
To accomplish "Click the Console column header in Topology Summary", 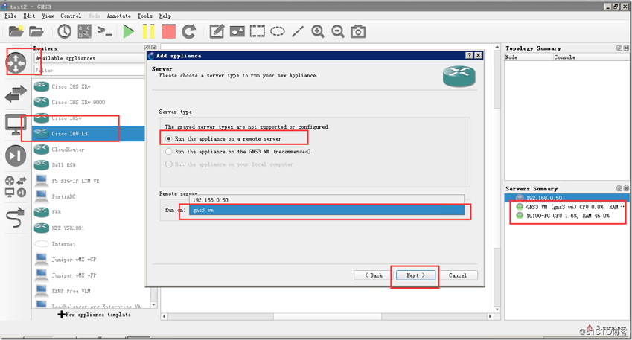I will 591,57.
